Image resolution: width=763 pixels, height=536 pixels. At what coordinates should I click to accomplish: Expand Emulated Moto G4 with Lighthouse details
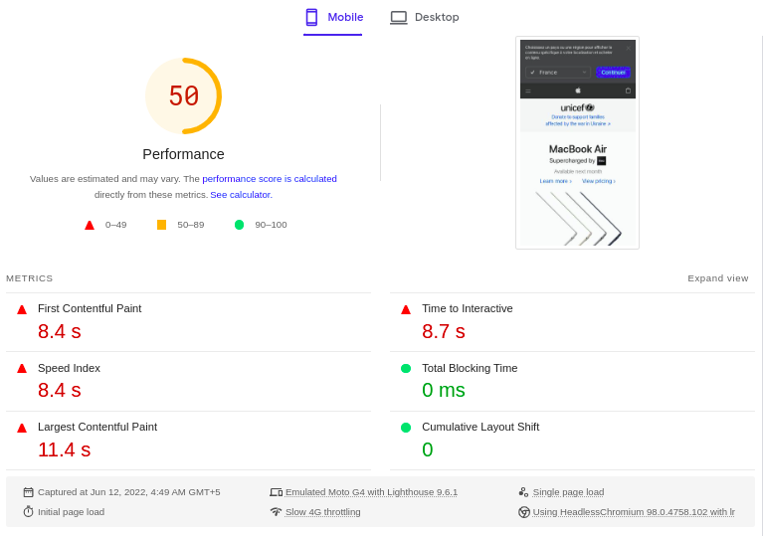tap(371, 492)
